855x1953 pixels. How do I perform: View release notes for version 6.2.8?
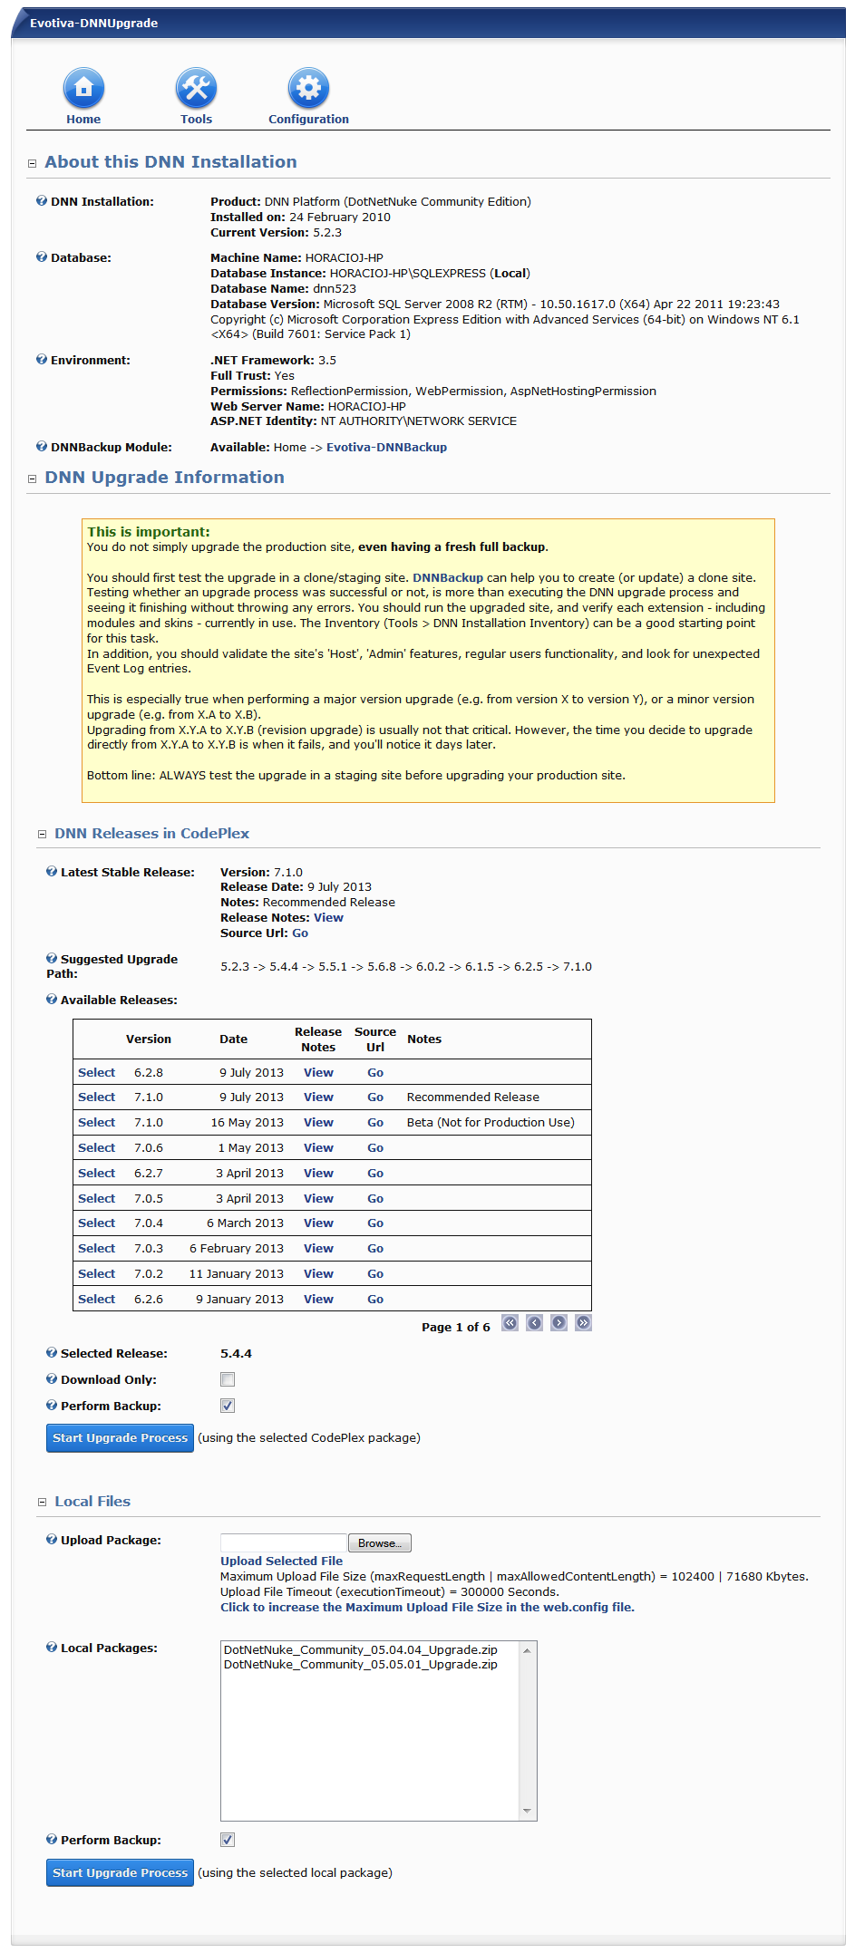318,1072
